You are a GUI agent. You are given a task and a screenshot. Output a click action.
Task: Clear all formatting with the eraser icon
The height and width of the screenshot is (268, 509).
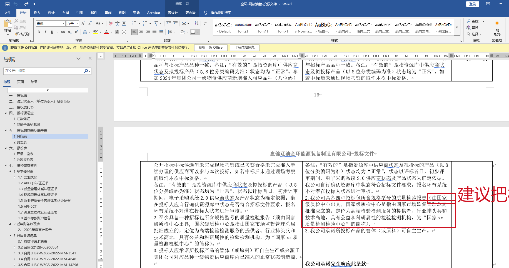click(x=111, y=23)
